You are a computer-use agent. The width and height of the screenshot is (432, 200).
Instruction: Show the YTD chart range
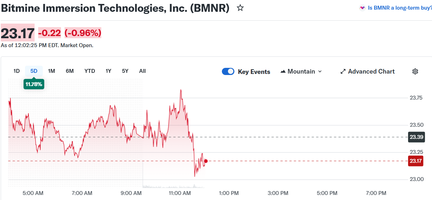(x=90, y=71)
